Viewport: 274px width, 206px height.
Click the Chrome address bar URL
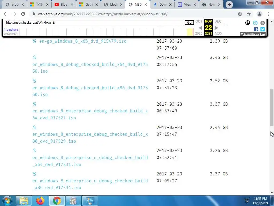coord(103,14)
